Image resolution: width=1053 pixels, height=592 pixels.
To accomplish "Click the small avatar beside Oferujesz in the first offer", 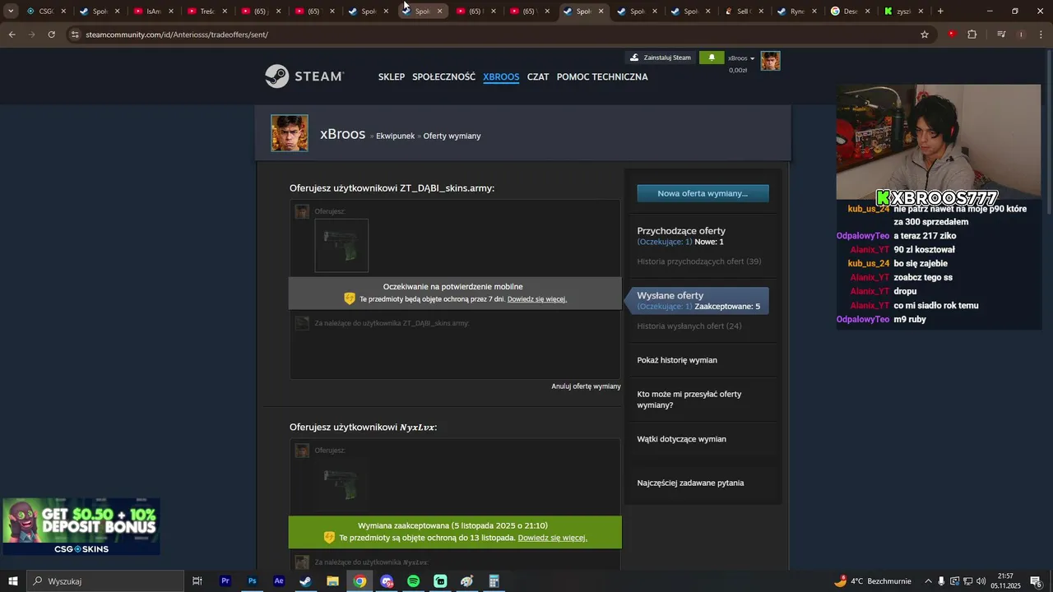I will (x=302, y=212).
